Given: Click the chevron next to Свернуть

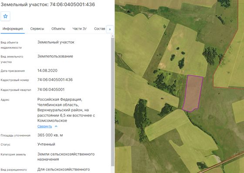Looking at the screenshot, I should coord(56,126).
